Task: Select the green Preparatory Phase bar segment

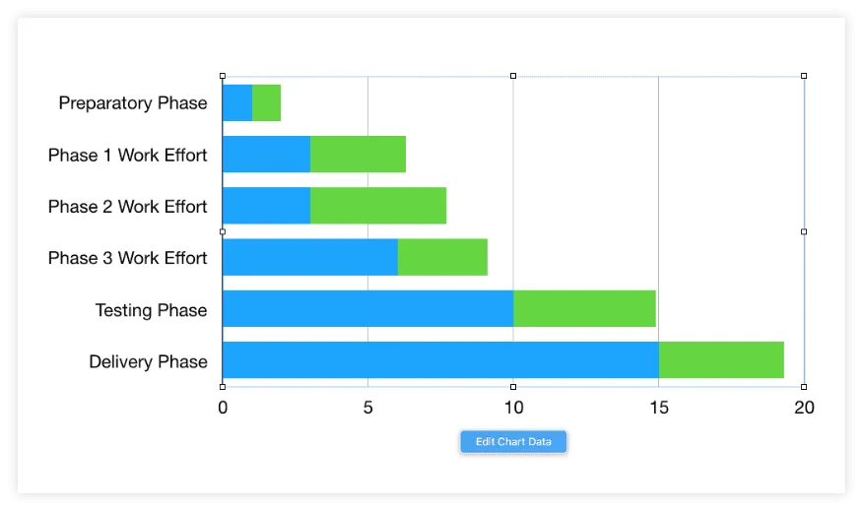Action: (x=266, y=103)
